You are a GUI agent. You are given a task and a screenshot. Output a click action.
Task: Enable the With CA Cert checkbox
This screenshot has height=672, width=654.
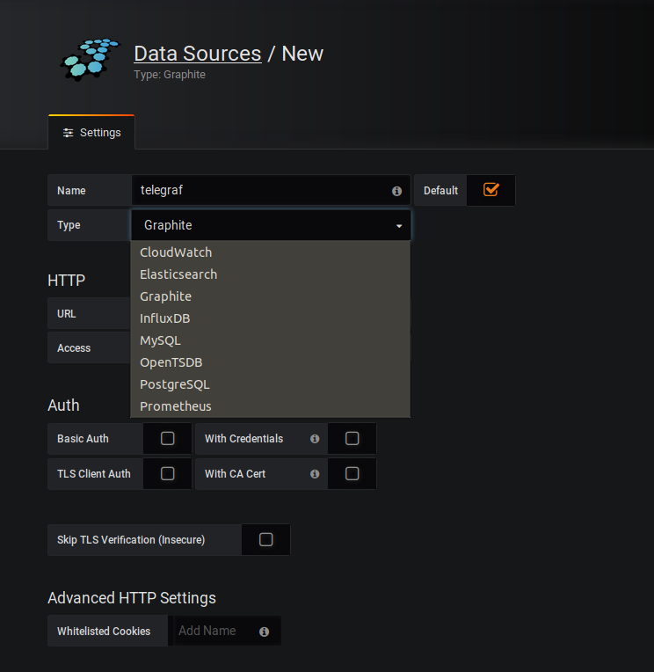[352, 473]
